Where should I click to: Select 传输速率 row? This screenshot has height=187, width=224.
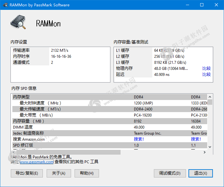point(60,50)
